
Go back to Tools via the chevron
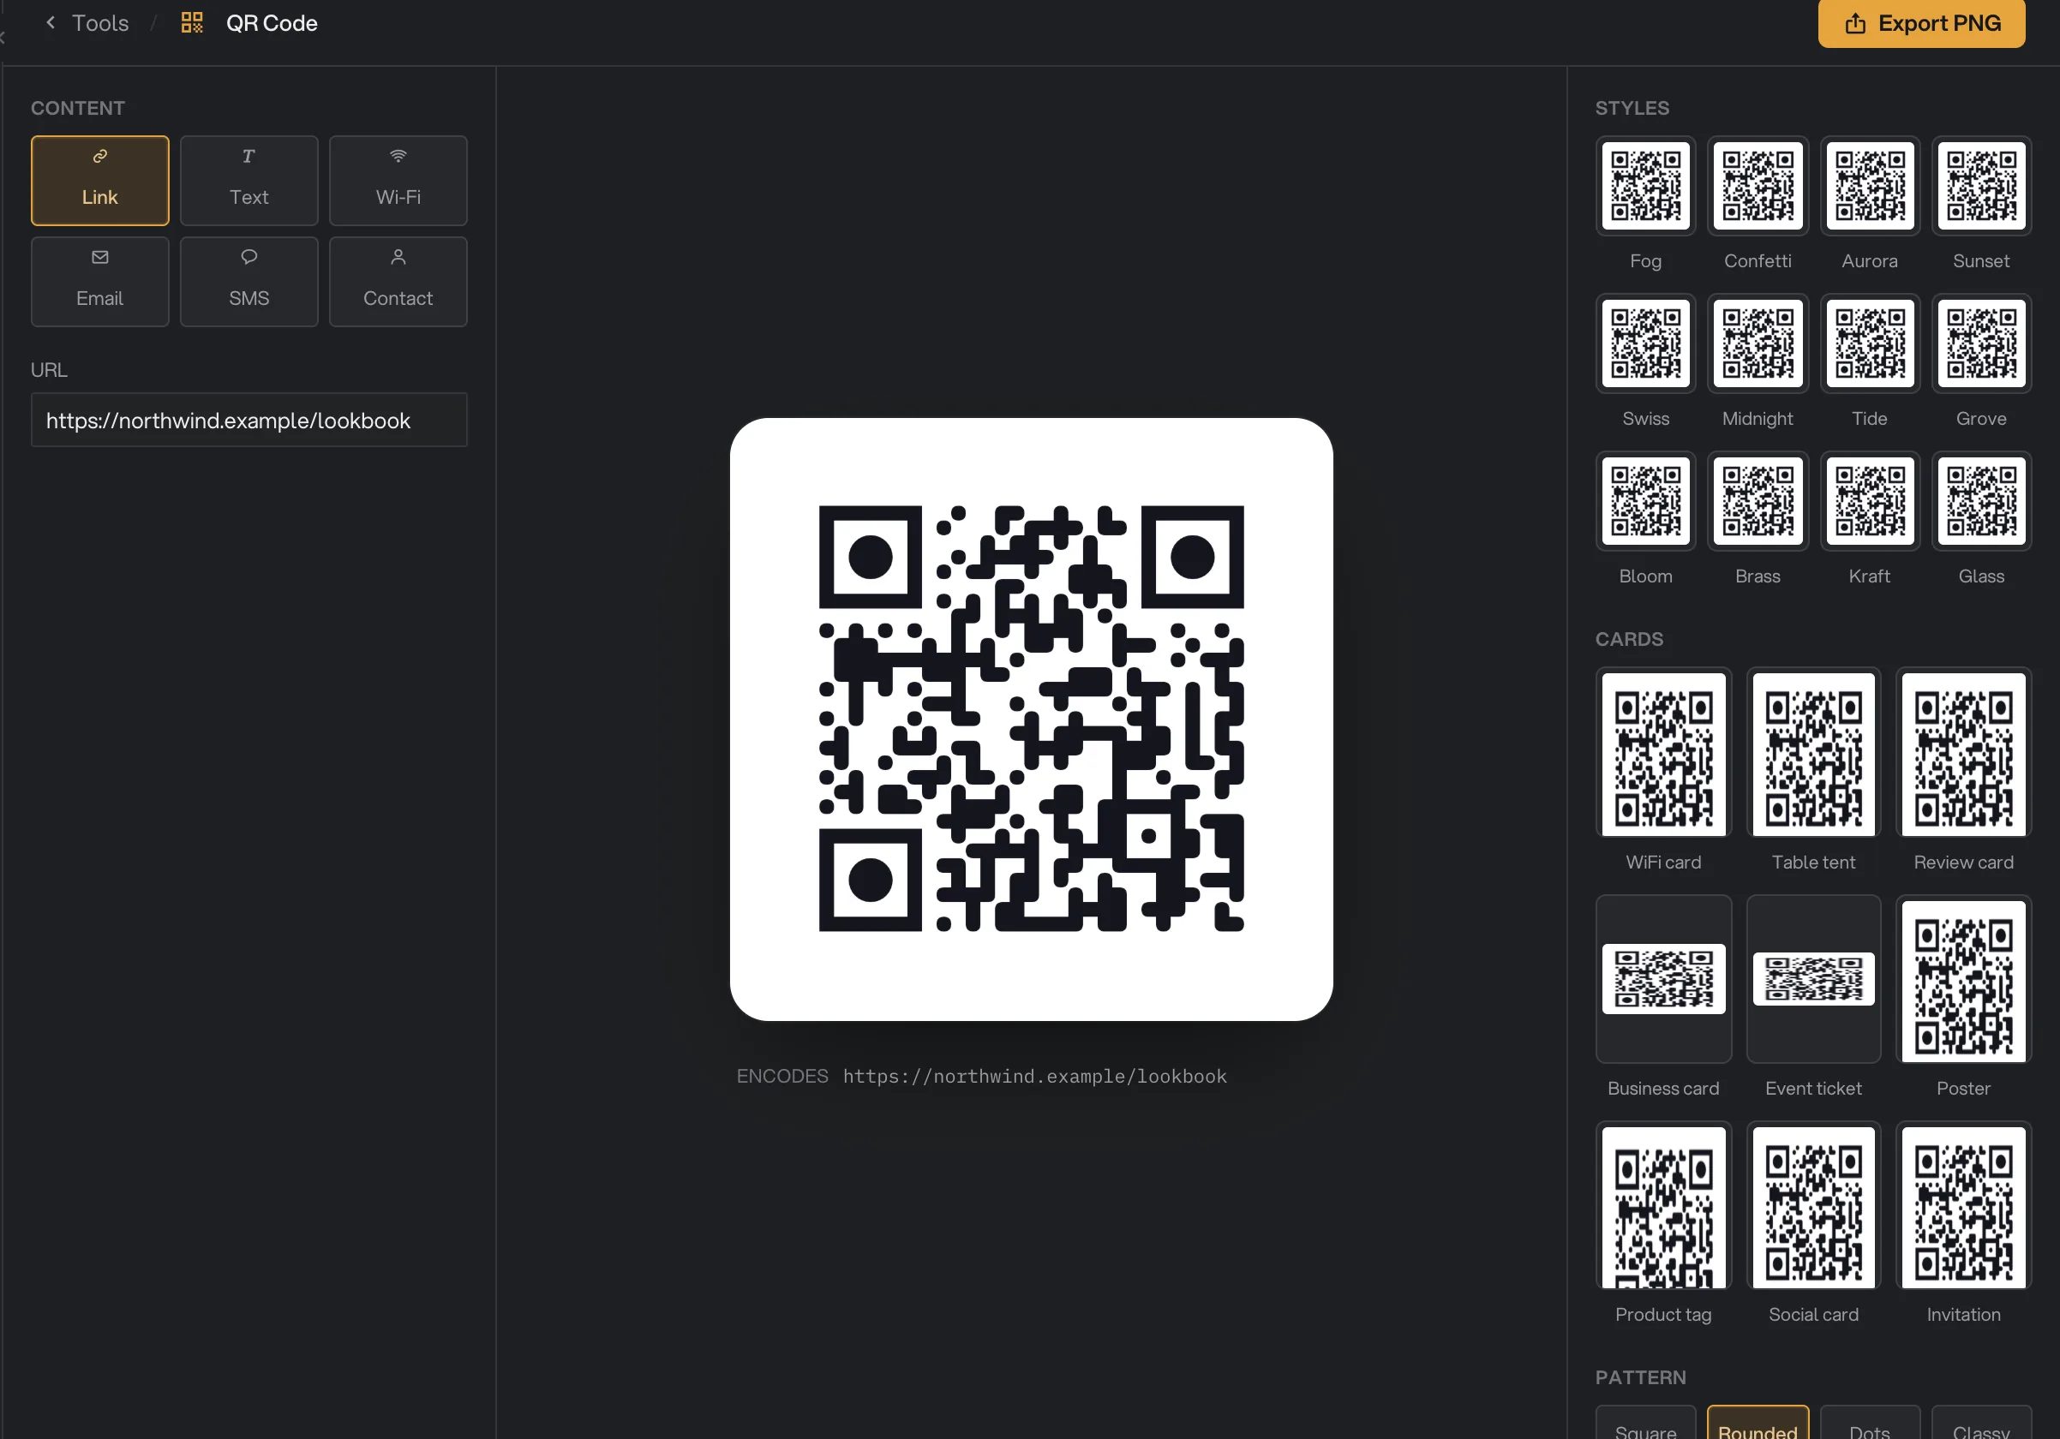click(x=51, y=22)
